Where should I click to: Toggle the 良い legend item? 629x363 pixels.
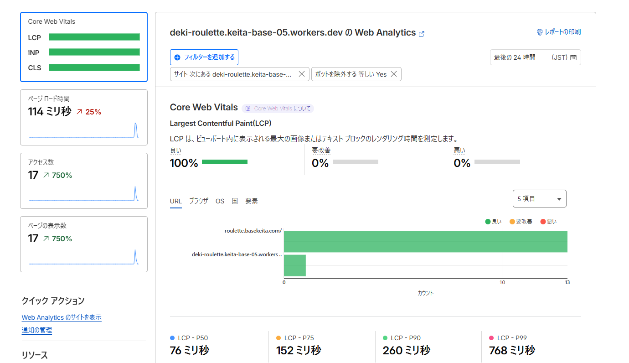coord(492,221)
